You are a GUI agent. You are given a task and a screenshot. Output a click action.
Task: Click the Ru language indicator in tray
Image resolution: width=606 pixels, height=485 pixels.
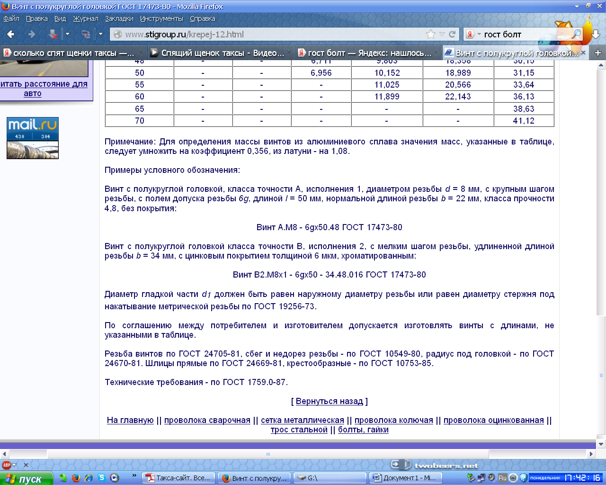click(502, 478)
